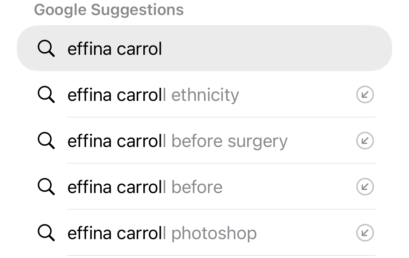
Task: Select the highlighted 'effina carrol' suggestion text
Action: (x=115, y=49)
